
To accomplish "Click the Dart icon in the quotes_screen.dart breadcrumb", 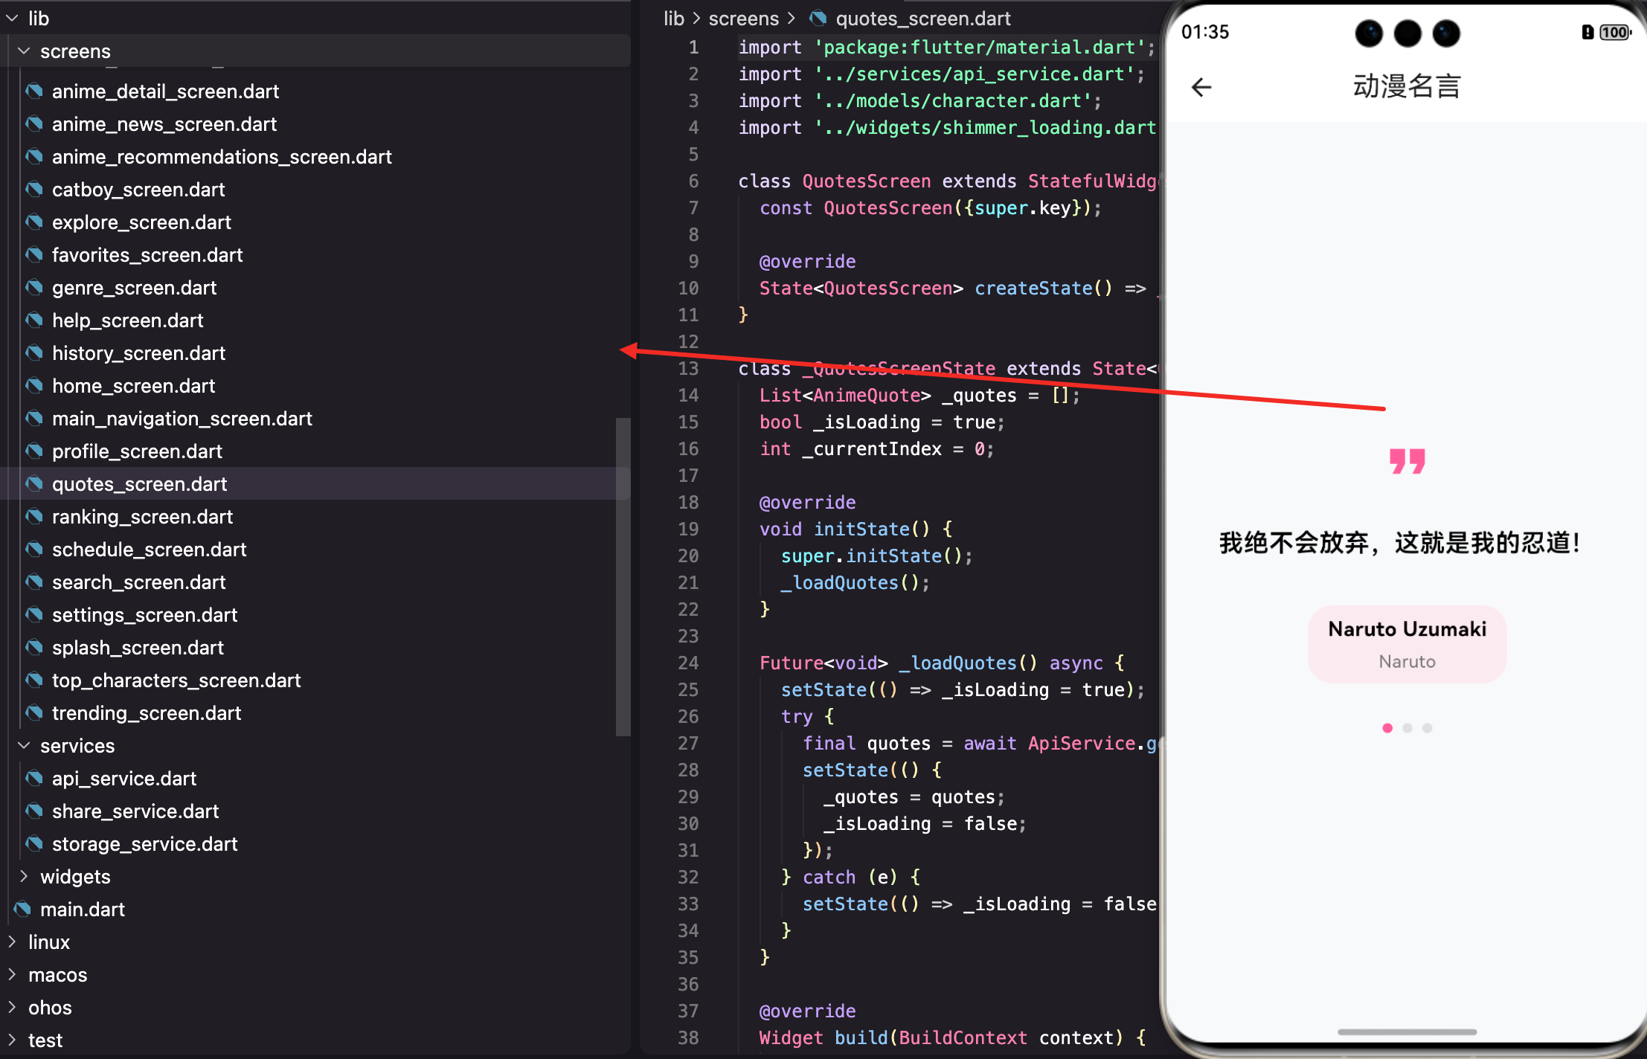I will (x=818, y=18).
